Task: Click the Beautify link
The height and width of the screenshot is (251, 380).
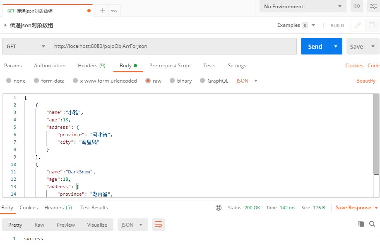Action: pos(366,81)
